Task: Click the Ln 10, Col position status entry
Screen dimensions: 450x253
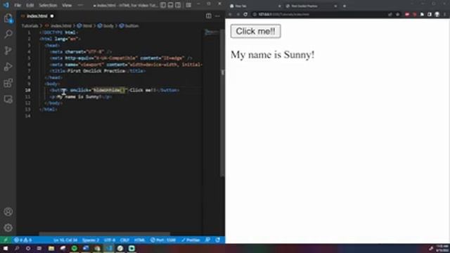Action: (x=65, y=240)
